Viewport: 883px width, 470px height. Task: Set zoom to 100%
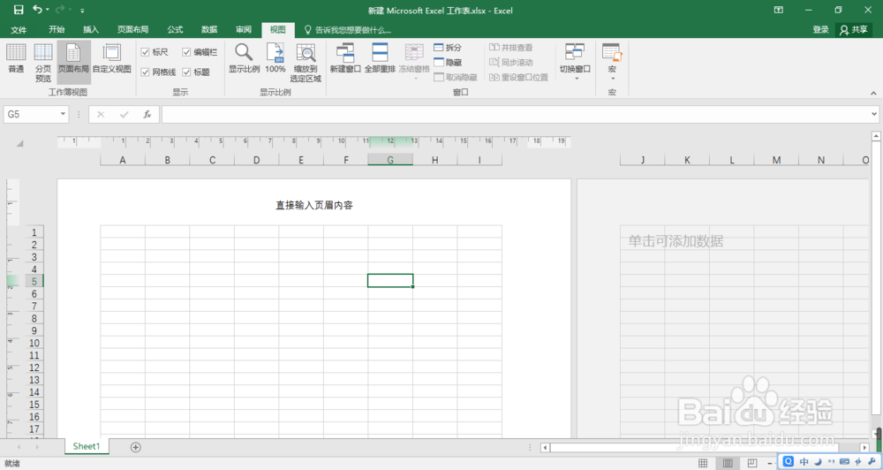(x=275, y=58)
